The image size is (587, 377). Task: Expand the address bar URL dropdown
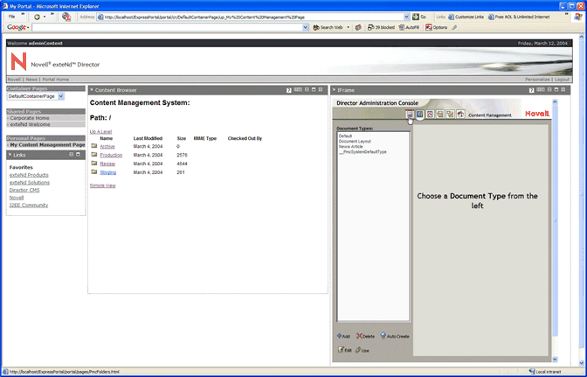pos(406,17)
